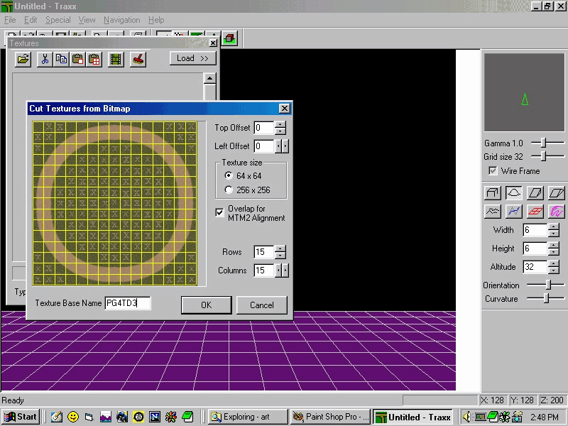Select the box-shaped terrain tool

pos(492,192)
